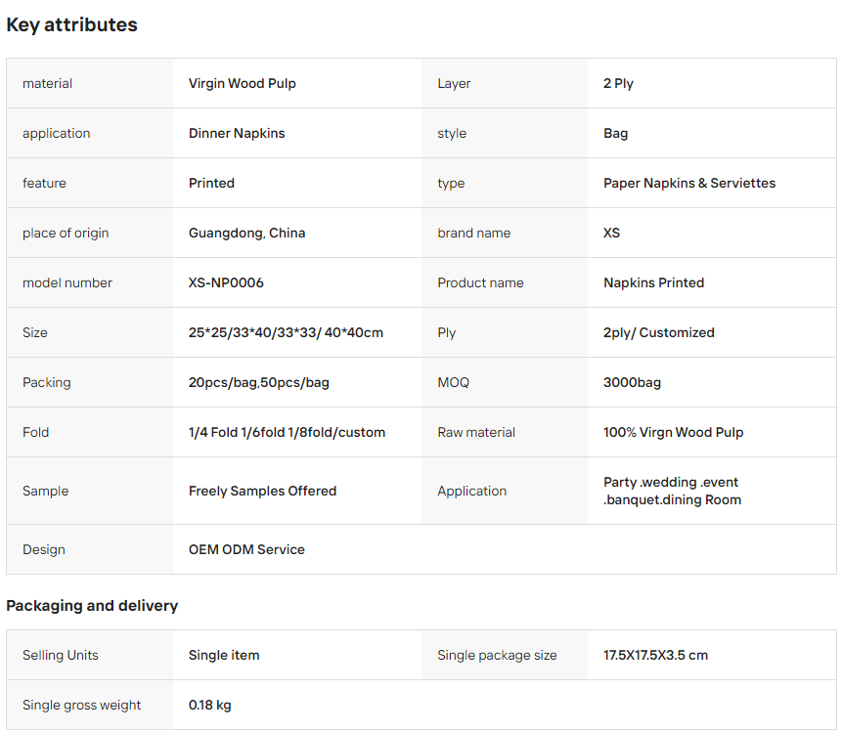The height and width of the screenshot is (733, 842).
Task: Select fold value '1/4 Fold 1/6fold 1/8fold/custom'
Action: [287, 433]
